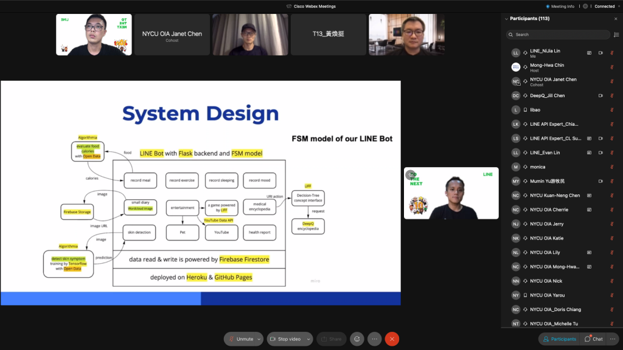Select participant NYCU OIA Lily
623x350 pixels.
click(x=562, y=253)
